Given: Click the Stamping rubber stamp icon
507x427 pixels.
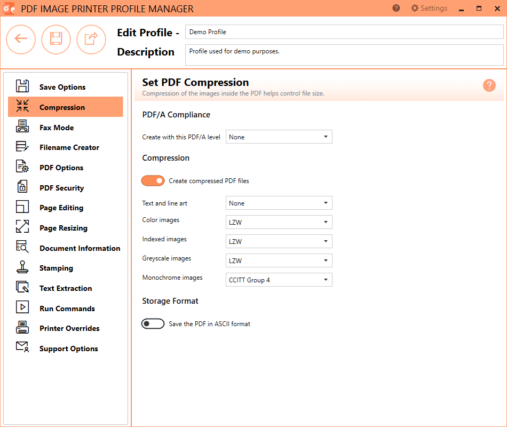Looking at the screenshot, I should pyautogui.click(x=22, y=267).
